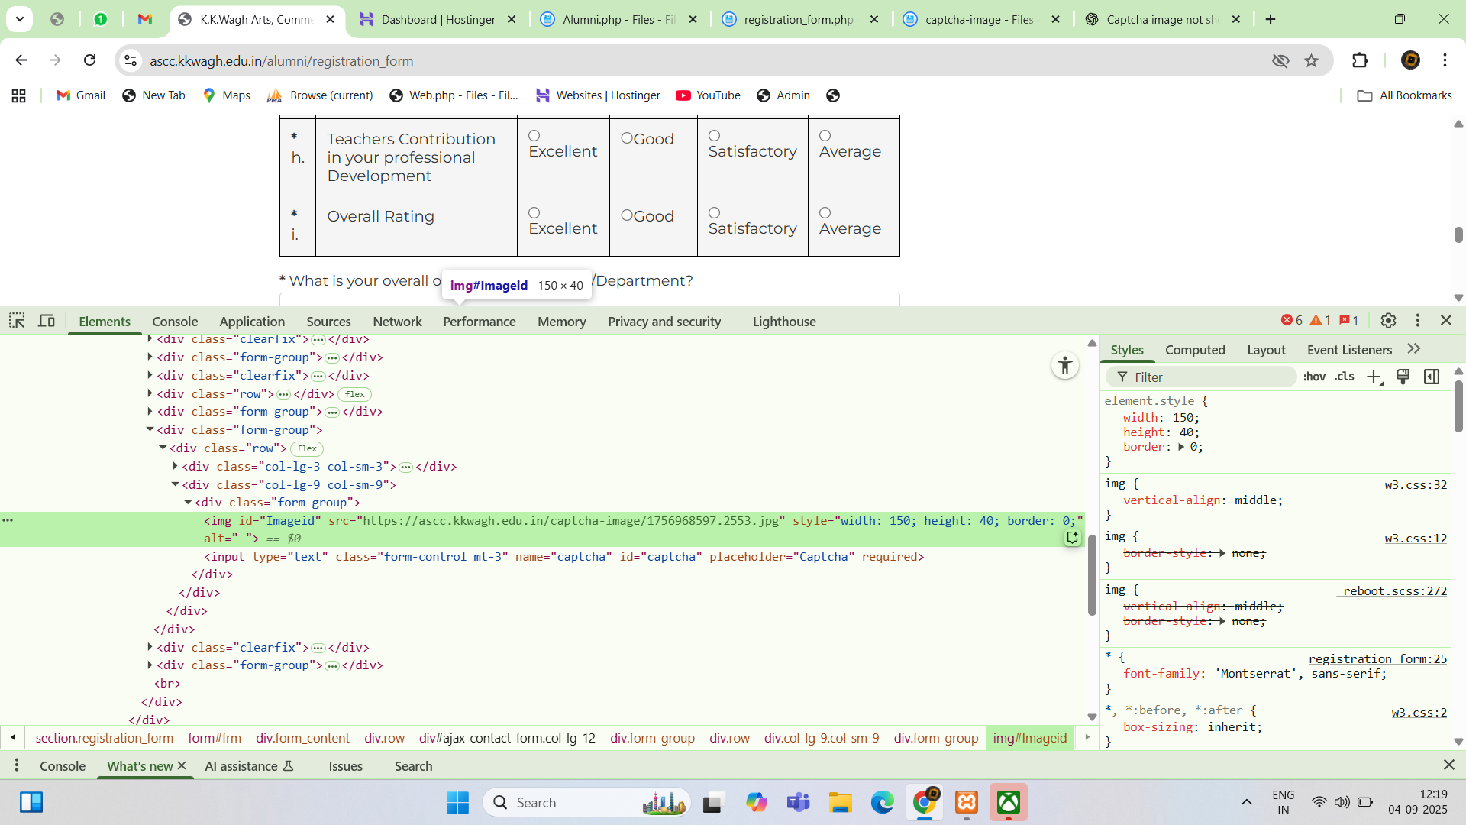Click the third-party cookies eye icon
Viewport: 1466px width, 825px height.
pos(1280,60)
